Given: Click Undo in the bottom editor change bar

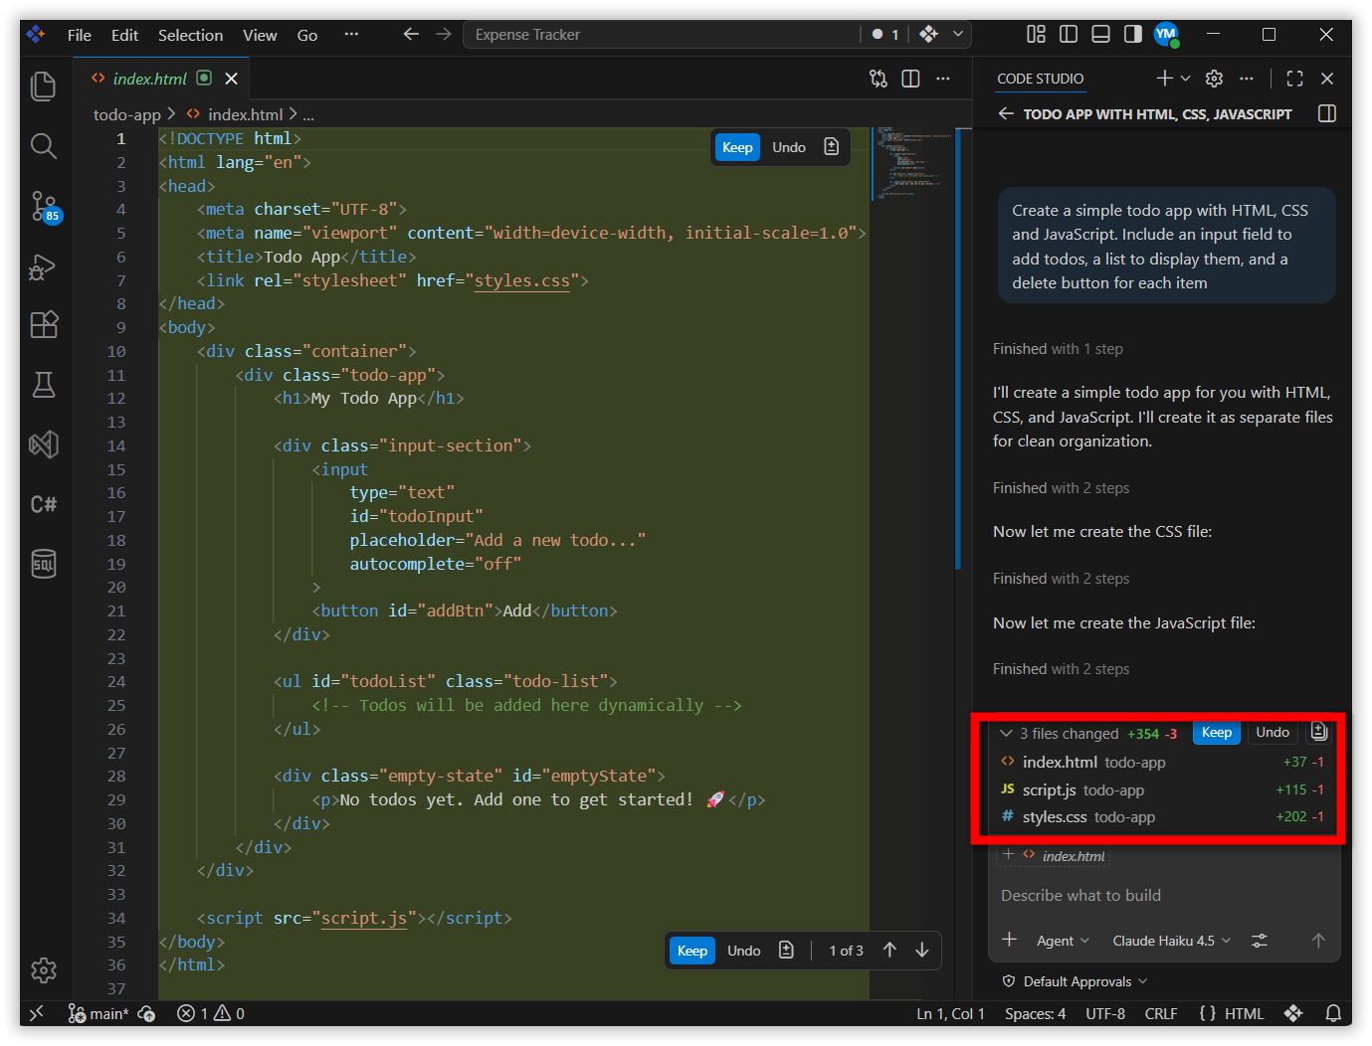Looking at the screenshot, I should pos(744,951).
